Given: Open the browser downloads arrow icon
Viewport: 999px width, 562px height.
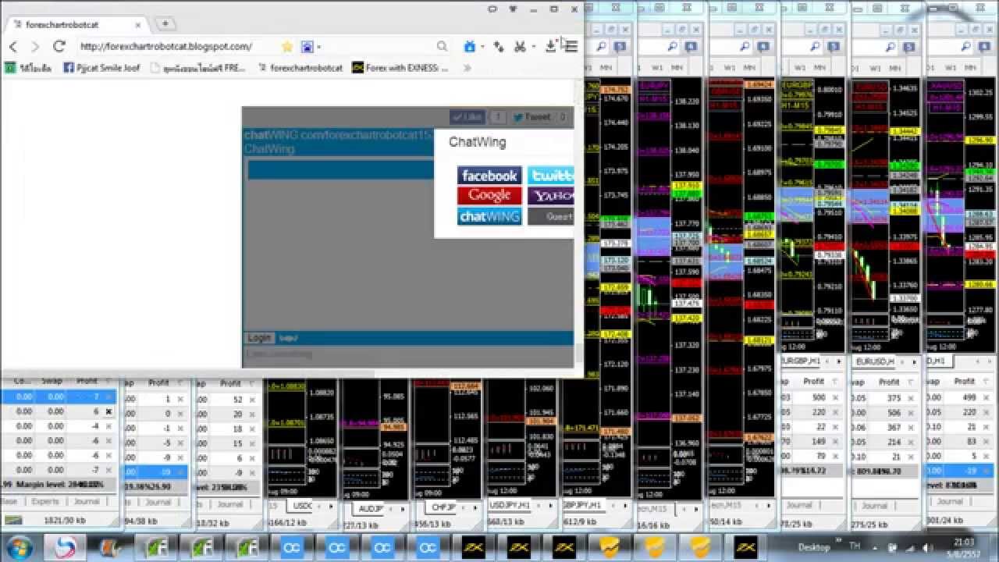Looking at the screenshot, I should (x=550, y=47).
